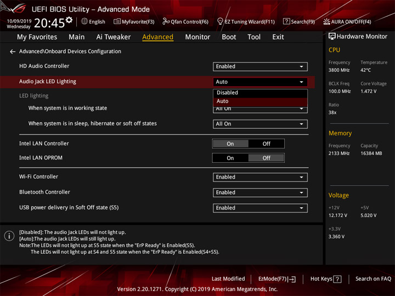This screenshot has width=395, height=296.
Task: Launch EZ Tuning Wizard(F11) bulb icon
Action: point(220,21)
